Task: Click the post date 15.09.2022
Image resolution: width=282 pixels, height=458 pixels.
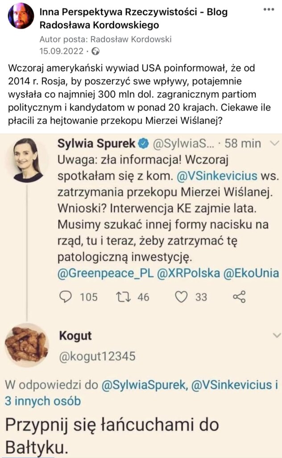Action: coord(61,51)
